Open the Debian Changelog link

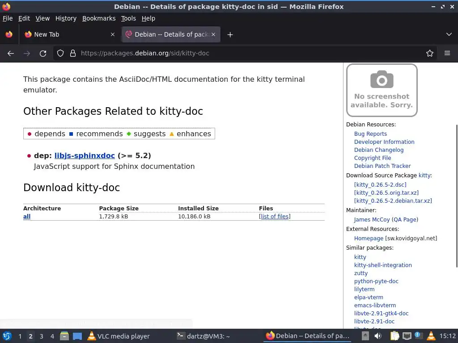pos(379,150)
